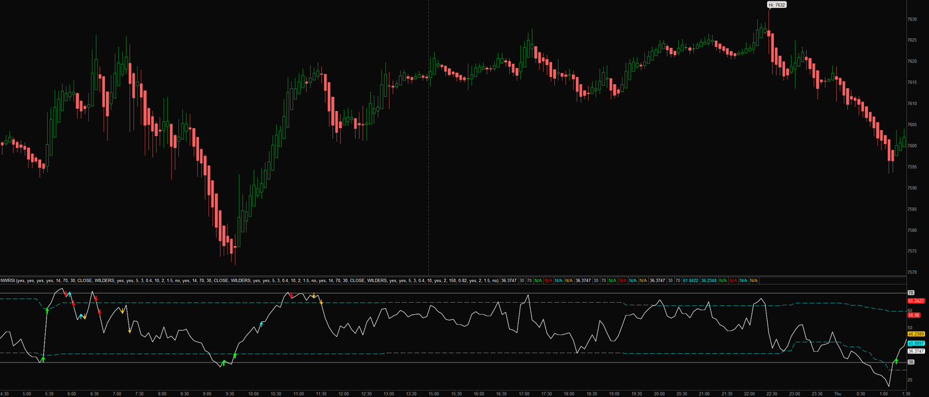
Task: Click the white 36.3747 axis value bubble
Action: (x=916, y=351)
